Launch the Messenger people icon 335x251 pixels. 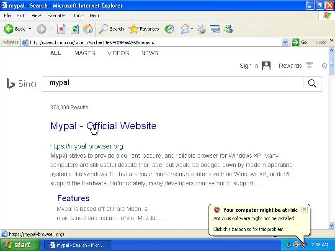point(228,29)
